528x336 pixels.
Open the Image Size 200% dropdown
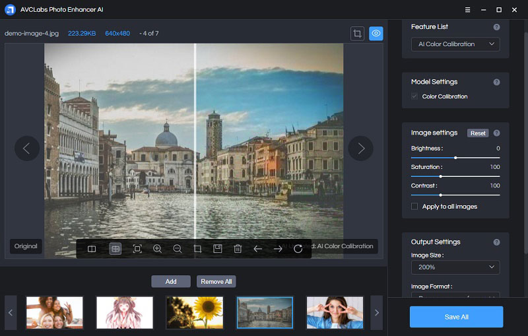point(455,267)
